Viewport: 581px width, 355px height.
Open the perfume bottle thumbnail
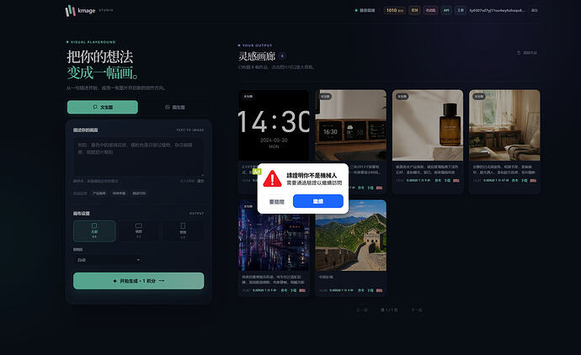[x=428, y=125]
